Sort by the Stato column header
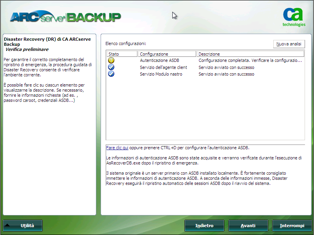The height and width of the screenshot is (235, 314). coord(122,54)
